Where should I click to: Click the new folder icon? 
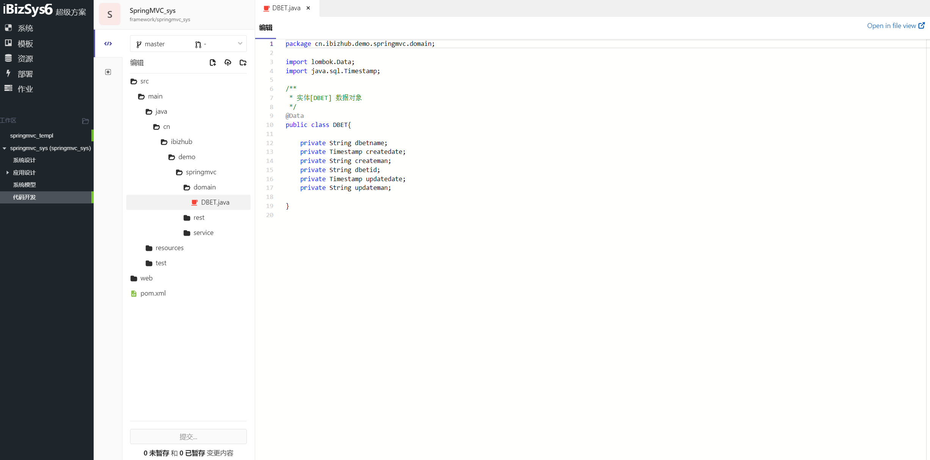point(243,63)
